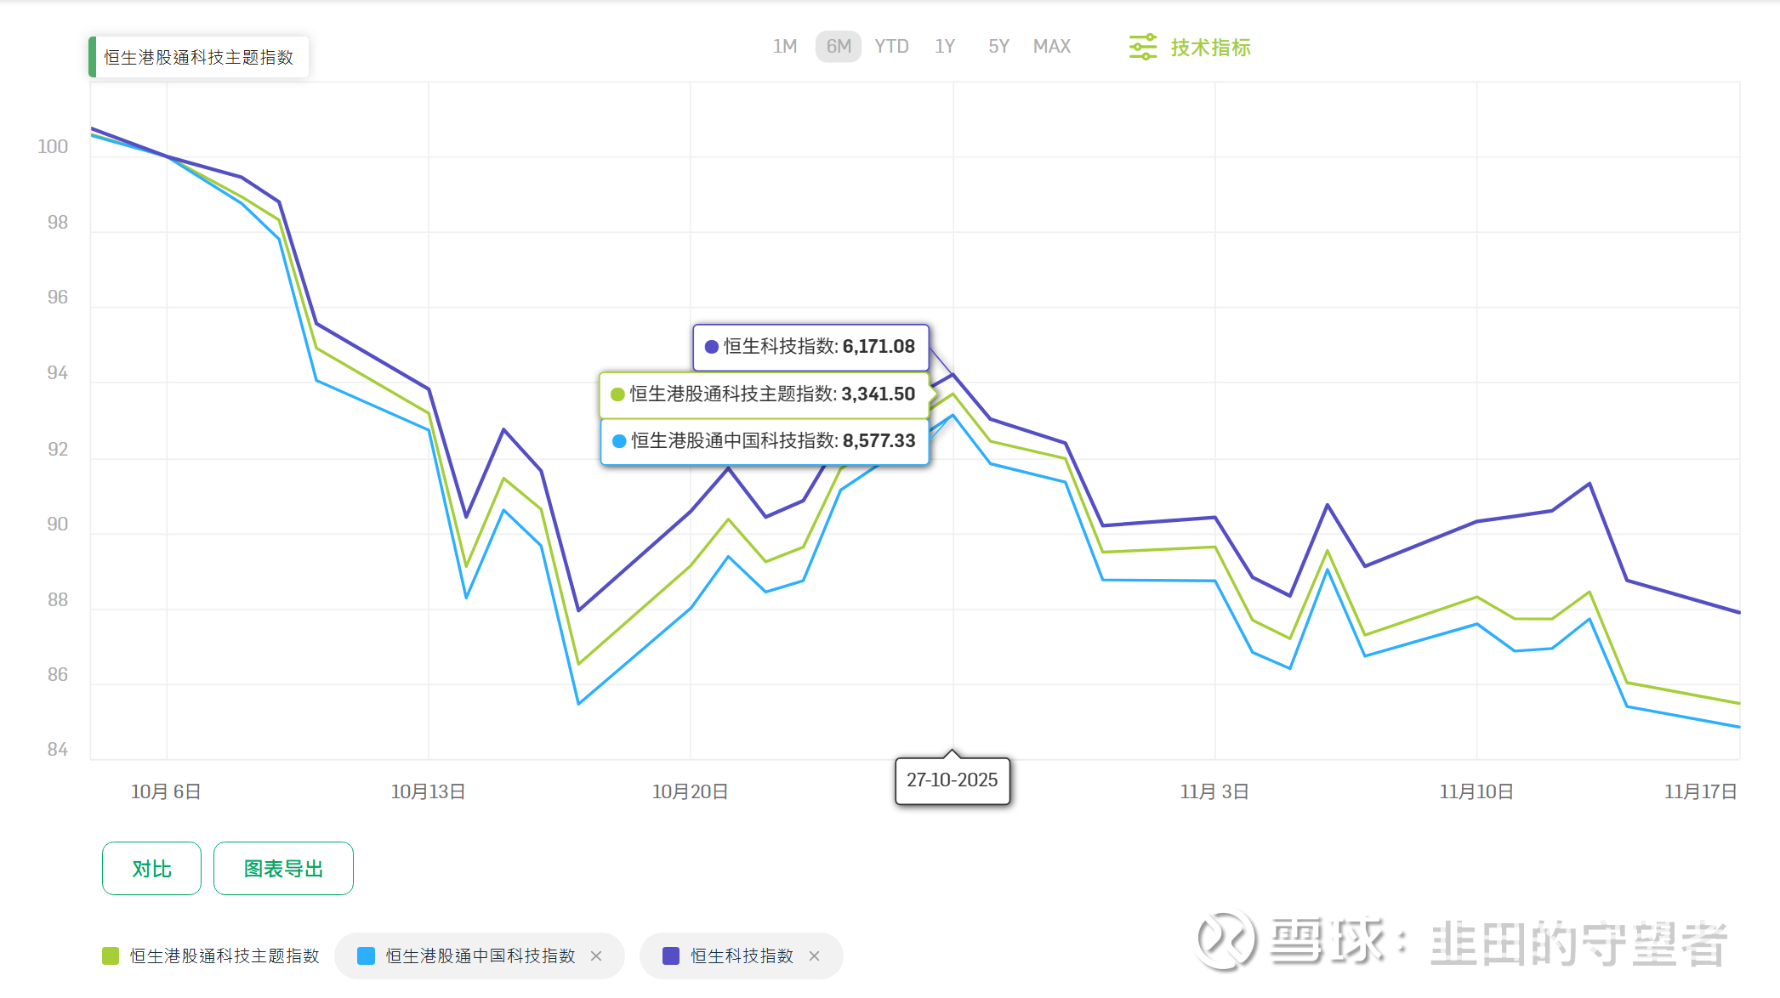Click the 恒生港股通科技主题指数 title tag

coord(199,57)
